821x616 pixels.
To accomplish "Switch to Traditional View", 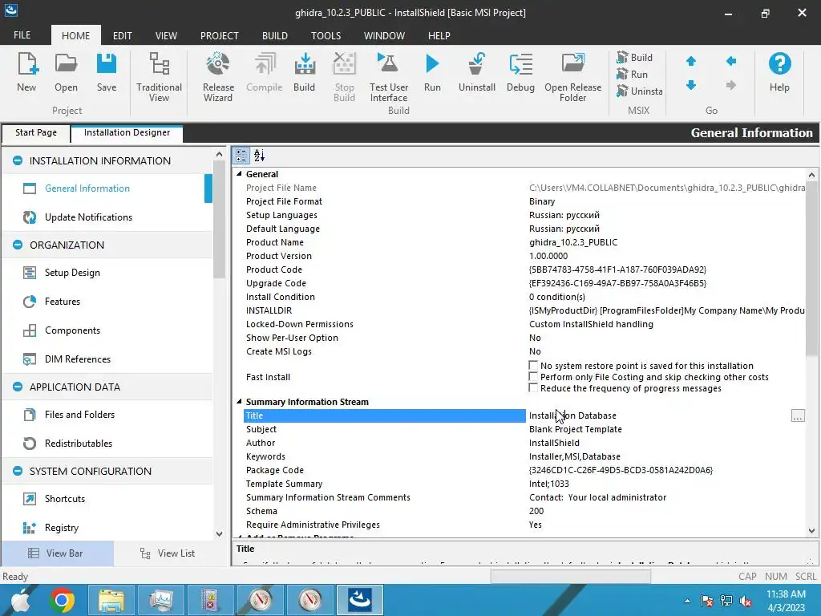I will click(x=160, y=76).
